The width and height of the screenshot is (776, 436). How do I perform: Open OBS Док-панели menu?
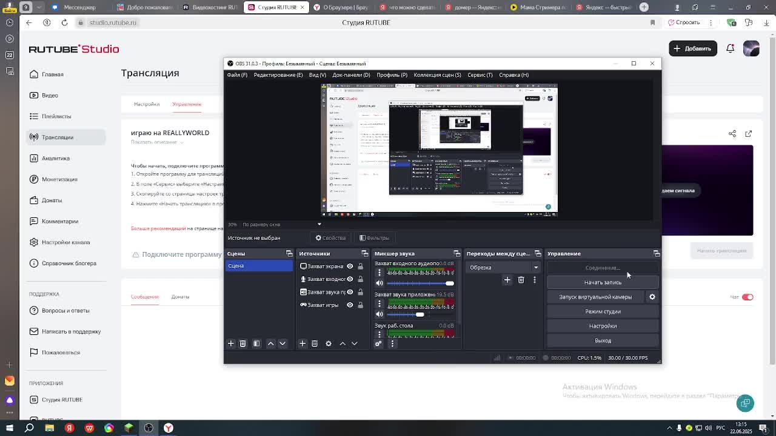[x=351, y=75]
